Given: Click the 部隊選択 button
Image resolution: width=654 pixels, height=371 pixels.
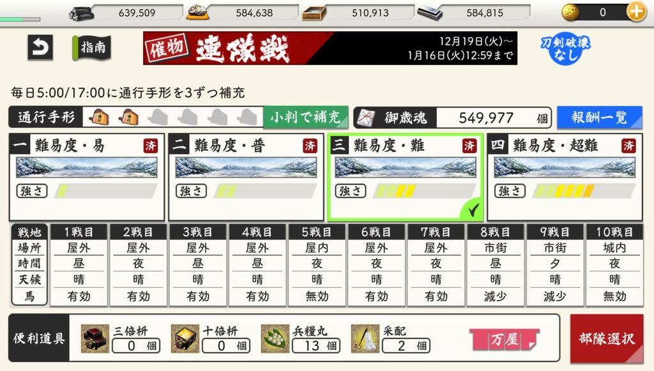Looking at the screenshot, I should click(607, 339).
